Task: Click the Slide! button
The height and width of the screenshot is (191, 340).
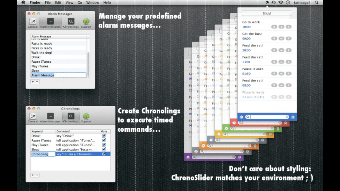Action: point(267,13)
